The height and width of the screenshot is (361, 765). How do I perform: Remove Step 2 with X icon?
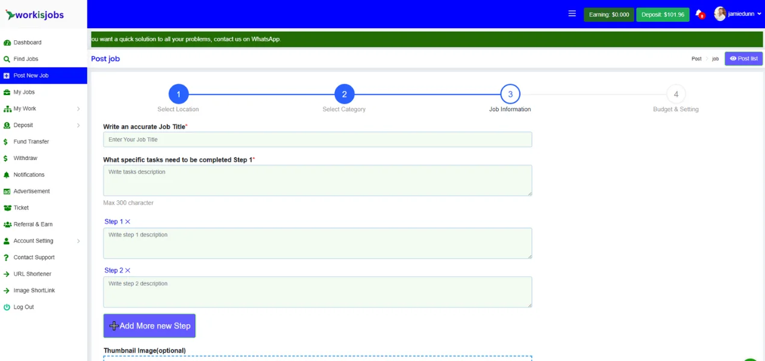click(128, 271)
